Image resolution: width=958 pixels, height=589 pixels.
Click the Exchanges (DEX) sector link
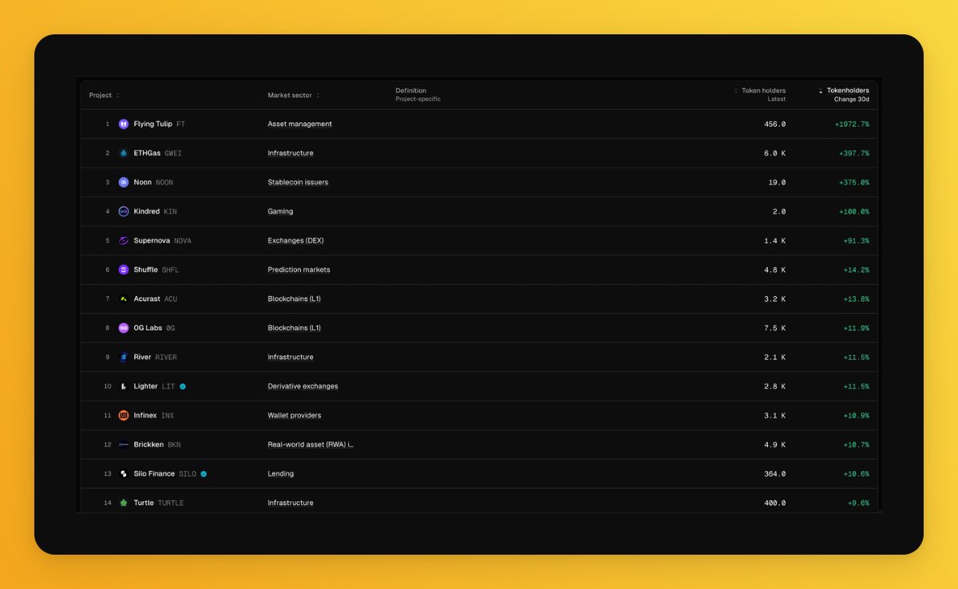tap(295, 240)
